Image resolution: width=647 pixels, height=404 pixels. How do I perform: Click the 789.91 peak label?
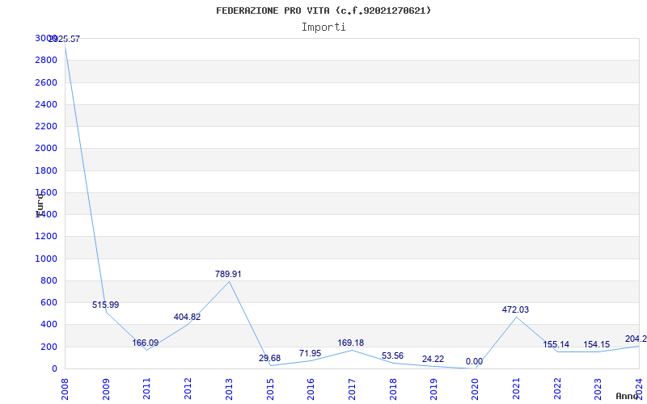228,274
